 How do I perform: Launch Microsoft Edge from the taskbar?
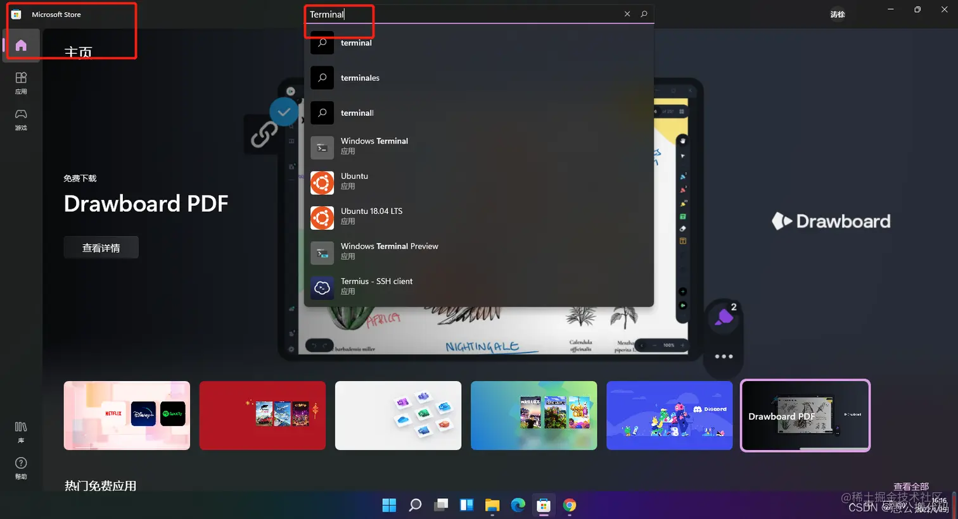coord(518,504)
